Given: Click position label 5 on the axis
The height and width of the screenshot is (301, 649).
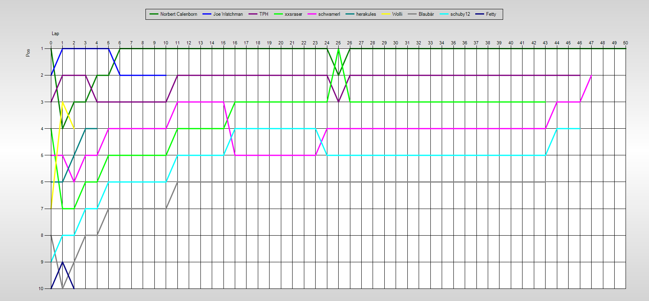Looking at the screenshot, I should pos(42,155).
